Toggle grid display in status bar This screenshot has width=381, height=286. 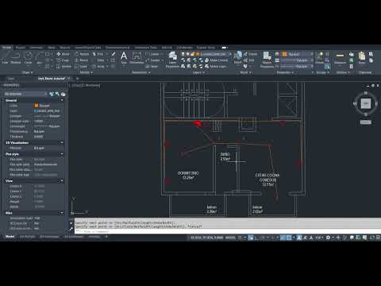[x=240, y=238]
